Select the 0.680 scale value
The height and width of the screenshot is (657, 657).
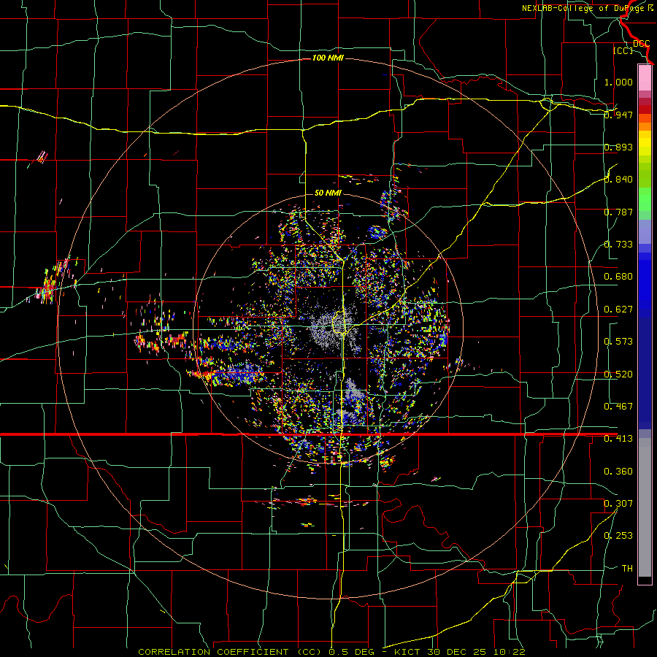click(x=618, y=277)
